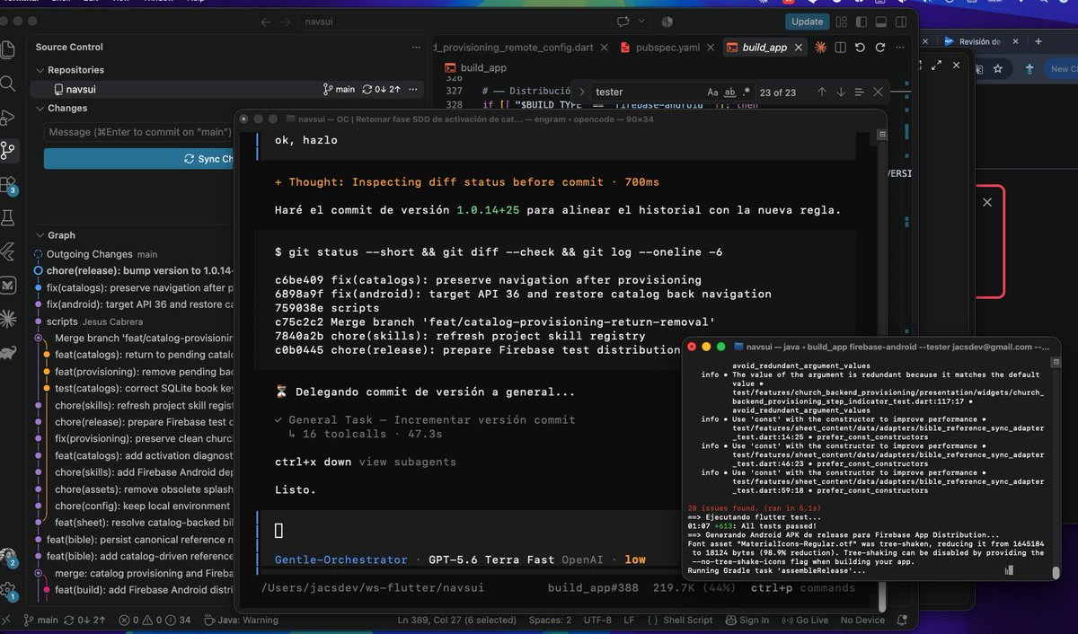Open the Testing flask view
The height and width of the screenshot is (634, 1078).
tap(8, 217)
